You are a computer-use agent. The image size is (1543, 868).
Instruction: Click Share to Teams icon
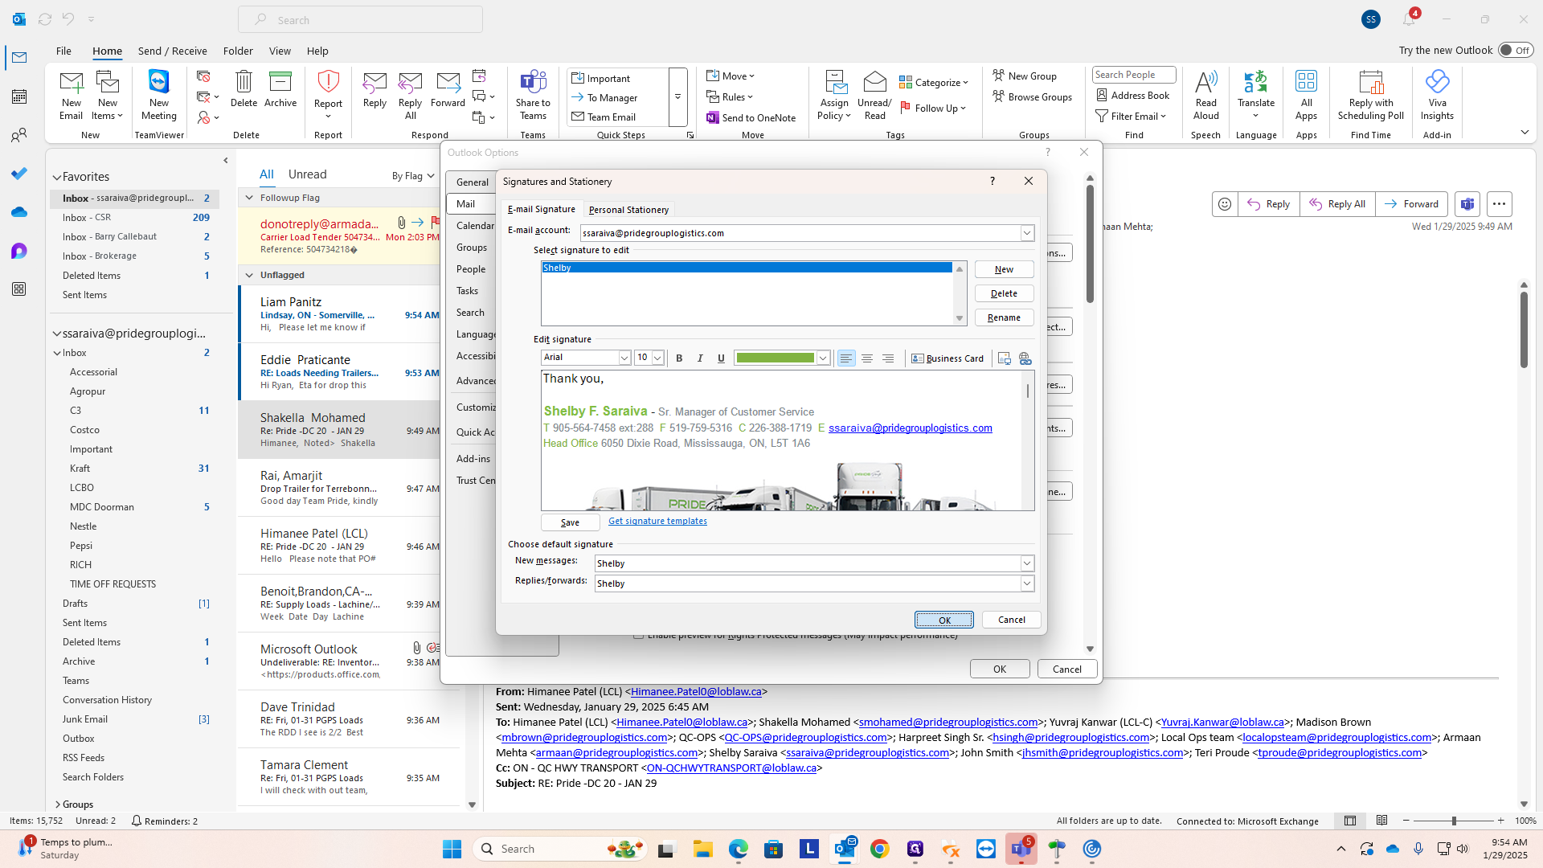pos(533,95)
